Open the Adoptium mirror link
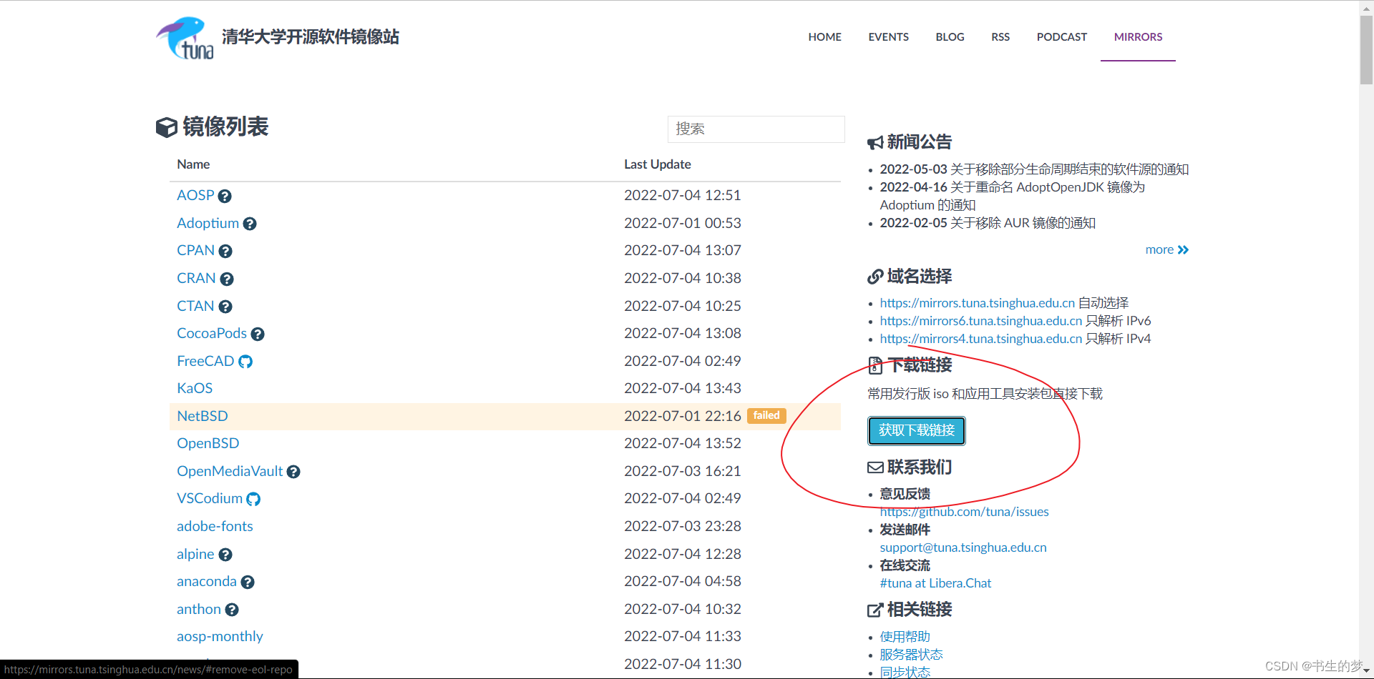Viewport: 1374px width, 679px height. [208, 223]
